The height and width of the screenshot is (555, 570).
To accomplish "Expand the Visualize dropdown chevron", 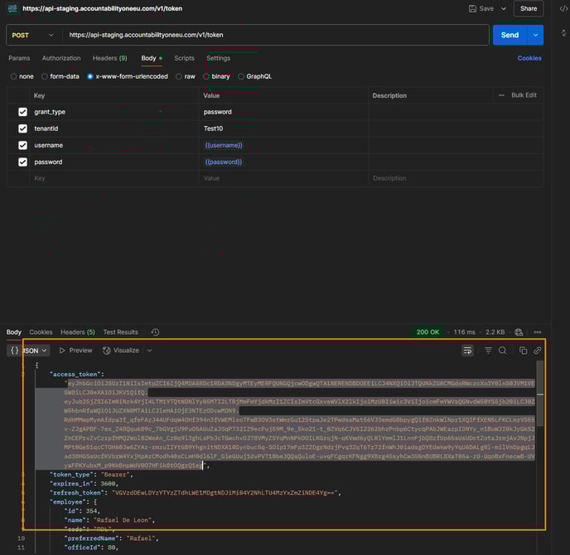I will pyautogui.click(x=149, y=350).
